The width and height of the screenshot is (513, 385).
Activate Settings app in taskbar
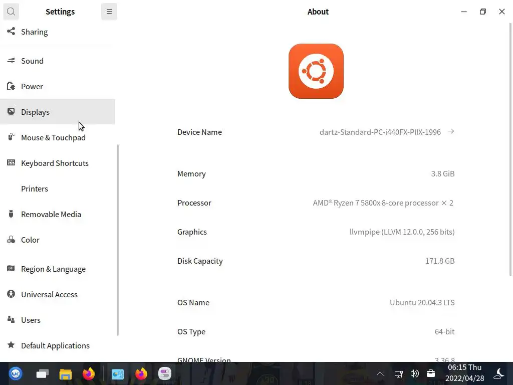(164, 373)
